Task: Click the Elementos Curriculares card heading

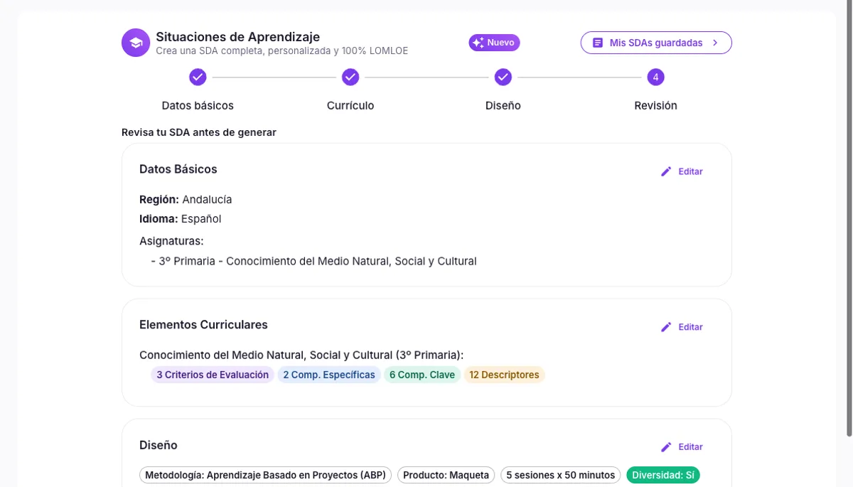Action: [x=203, y=325]
